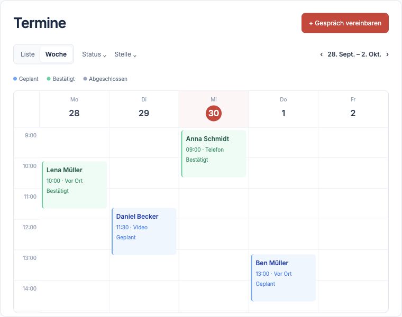
Task: Open Ben Müller's 13:00 appointment
Action: click(284, 278)
